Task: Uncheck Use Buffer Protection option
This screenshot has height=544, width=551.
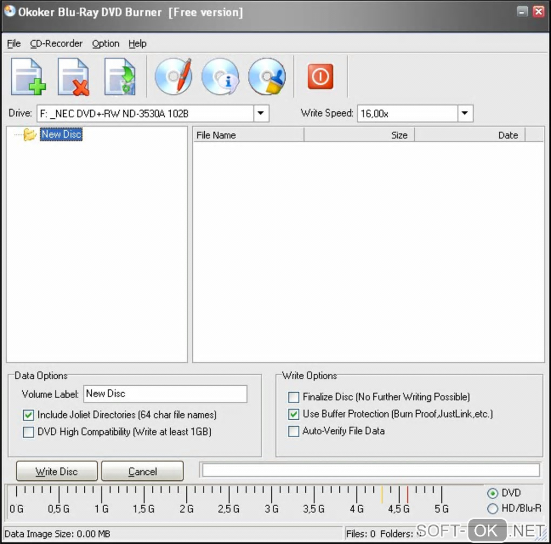Action: point(294,415)
